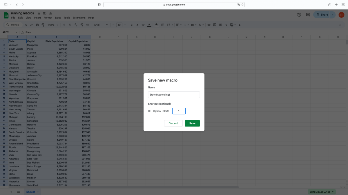Open the borders menu

point(162,25)
